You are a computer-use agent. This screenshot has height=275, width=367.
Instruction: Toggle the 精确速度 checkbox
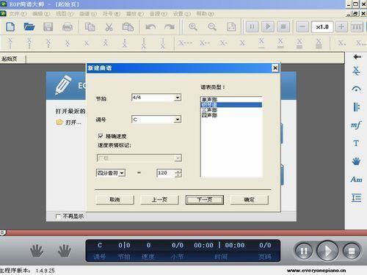(101, 136)
